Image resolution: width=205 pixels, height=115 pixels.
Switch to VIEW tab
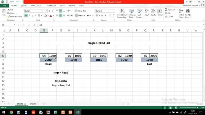click(81, 6)
